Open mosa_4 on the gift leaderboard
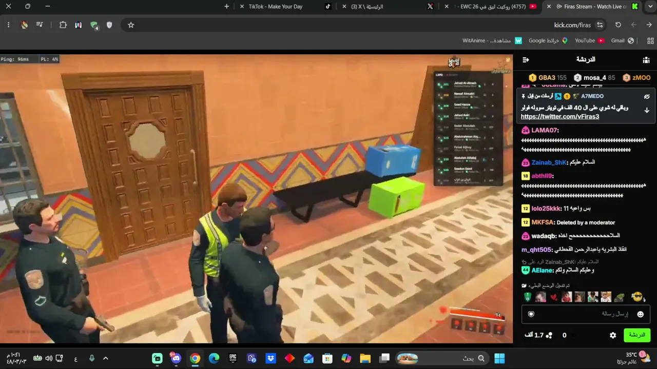657x369 pixels. coord(594,78)
